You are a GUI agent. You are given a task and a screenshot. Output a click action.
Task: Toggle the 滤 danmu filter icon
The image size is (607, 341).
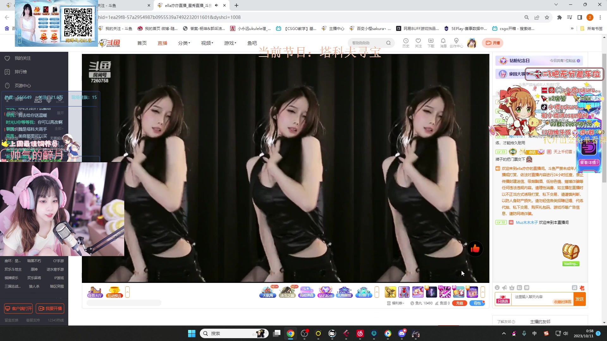pyautogui.click(x=575, y=288)
